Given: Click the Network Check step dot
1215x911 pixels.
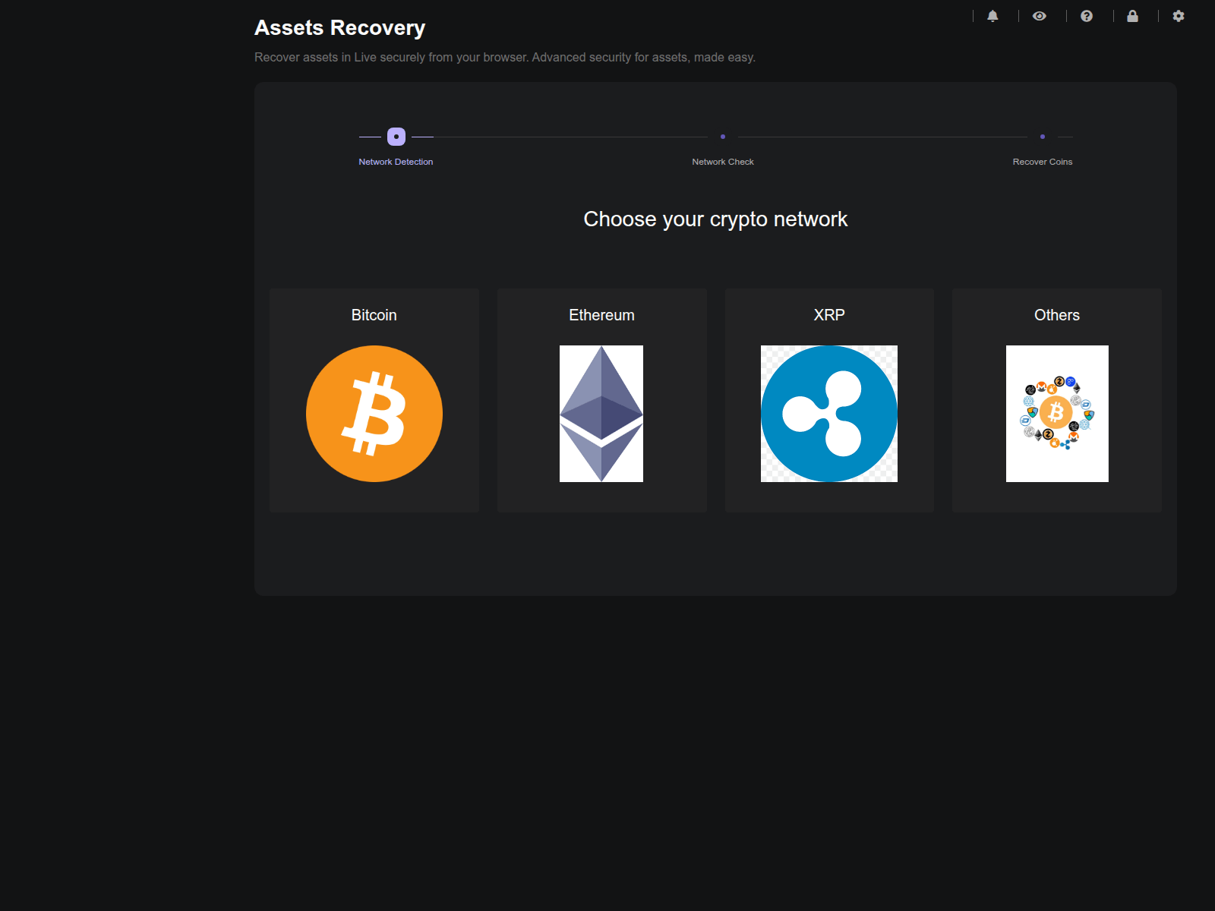Looking at the screenshot, I should point(723,137).
